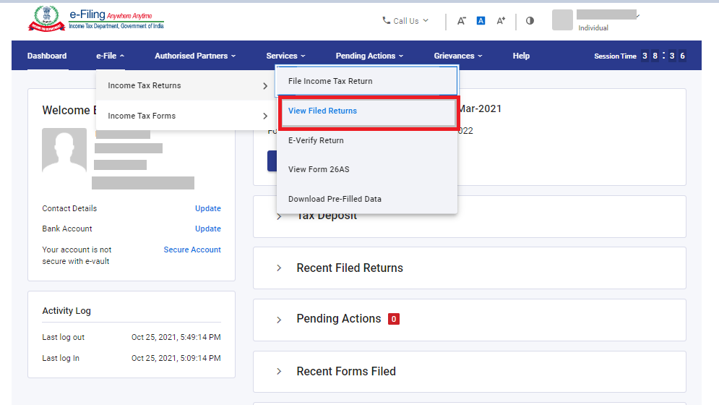
Task: Click the welcome card profile photo
Action: [x=64, y=150]
